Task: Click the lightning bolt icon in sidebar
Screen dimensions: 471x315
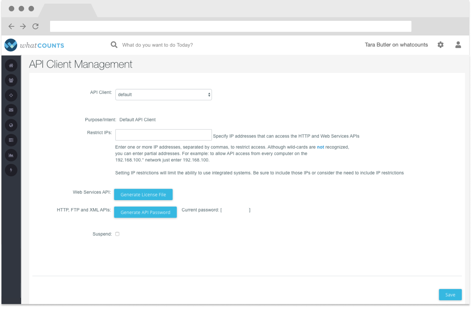Action: point(11,170)
